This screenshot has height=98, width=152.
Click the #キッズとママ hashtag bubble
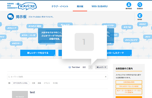(x=131, y=40)
